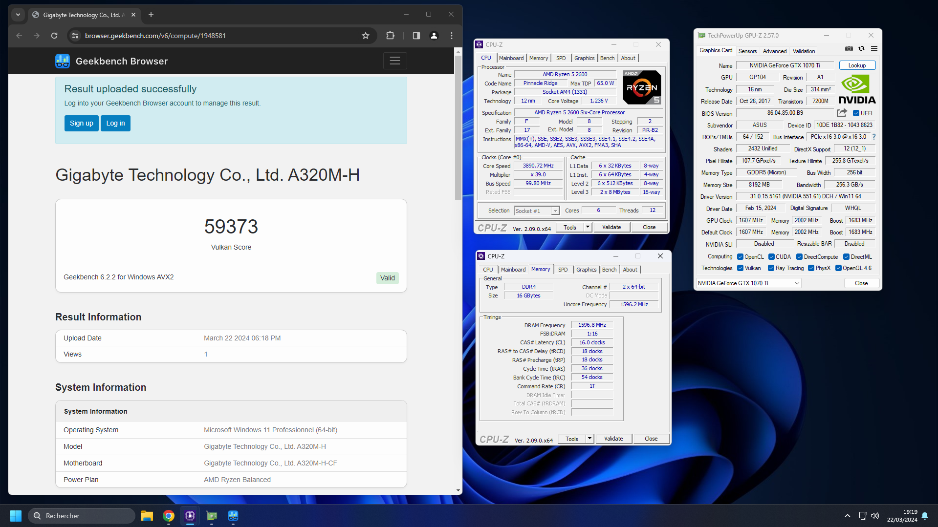Click the Sign up button

(x=82, y=123)
